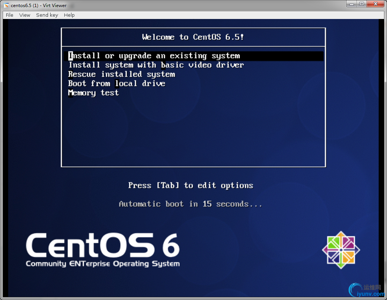This screenshot has height=300, width=387.
Task: Click the Virt Viewer title bar app icon
Action: tap(6, 6)
